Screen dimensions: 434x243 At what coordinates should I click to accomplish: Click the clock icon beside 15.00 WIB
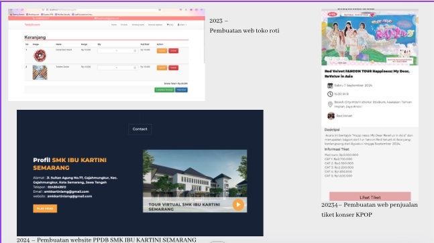(x=330, y=94)
